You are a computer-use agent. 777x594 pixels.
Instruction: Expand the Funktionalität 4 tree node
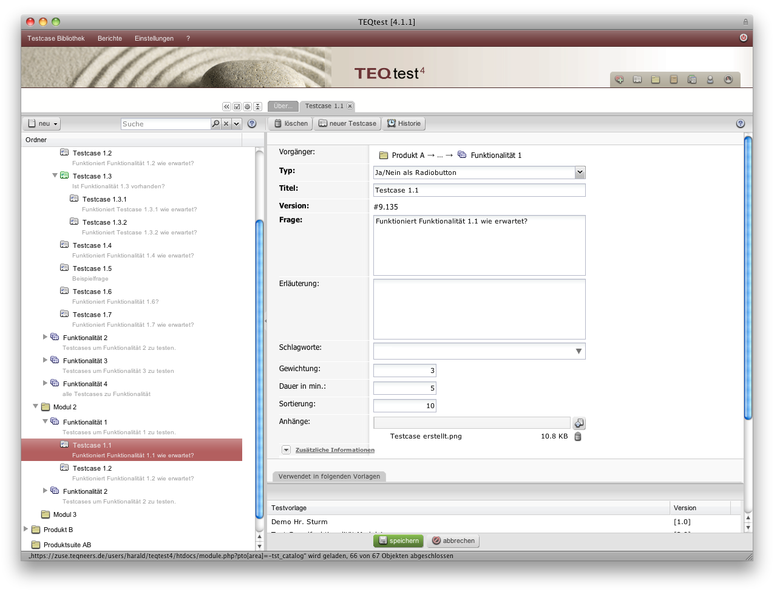45,383
